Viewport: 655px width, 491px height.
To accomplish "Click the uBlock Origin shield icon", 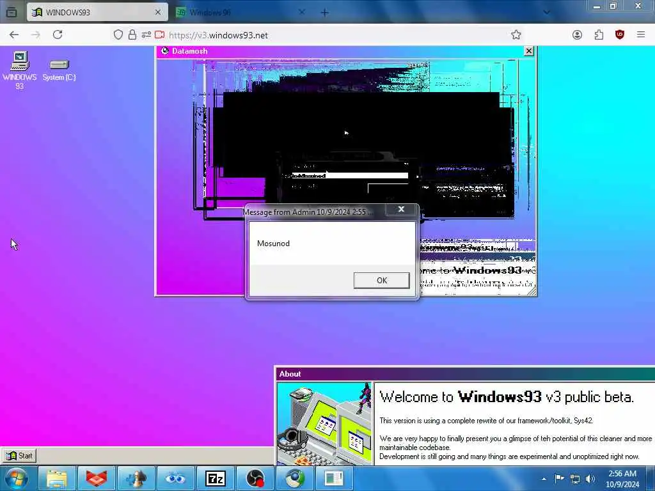I will click(619, 35).
